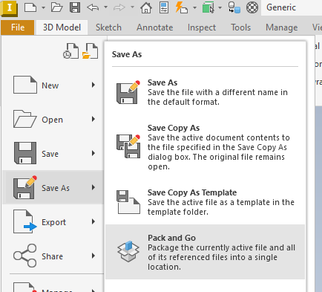Choose Save Copy As Template option
The height and width of the screenshot is (292, 322).
coord(205,202)
